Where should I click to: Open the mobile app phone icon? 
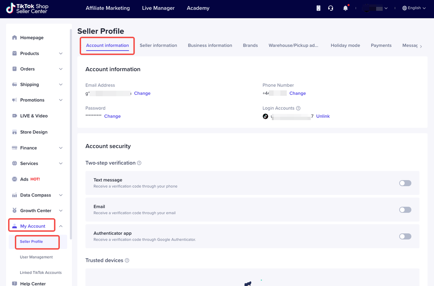tap(318, 8)
